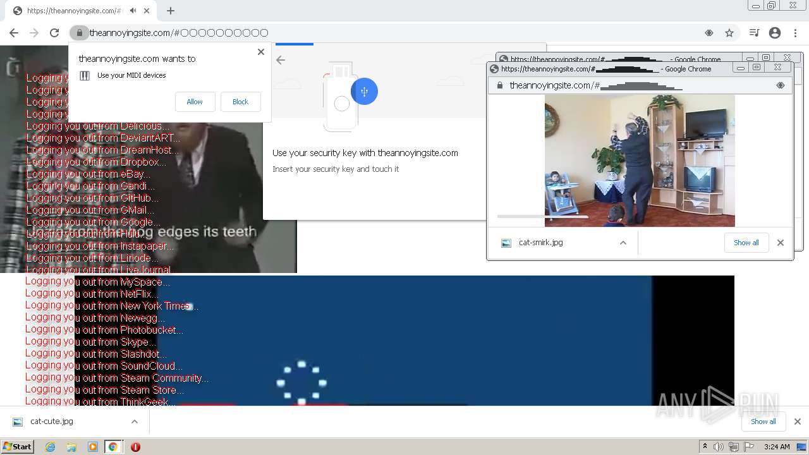Image resolution: width=809 pixels, height=455 pixels.
Task: Click lock icon in popup window address bar
Action: click(499, 85)
